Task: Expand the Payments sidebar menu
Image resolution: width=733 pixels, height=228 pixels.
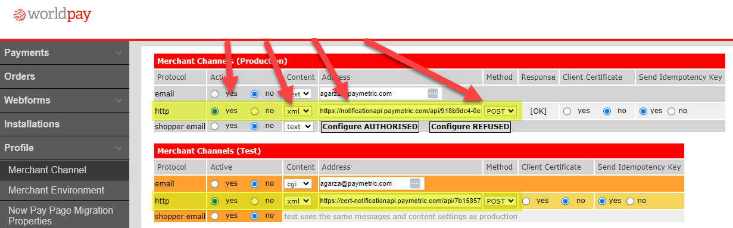Action: point(64,52)
